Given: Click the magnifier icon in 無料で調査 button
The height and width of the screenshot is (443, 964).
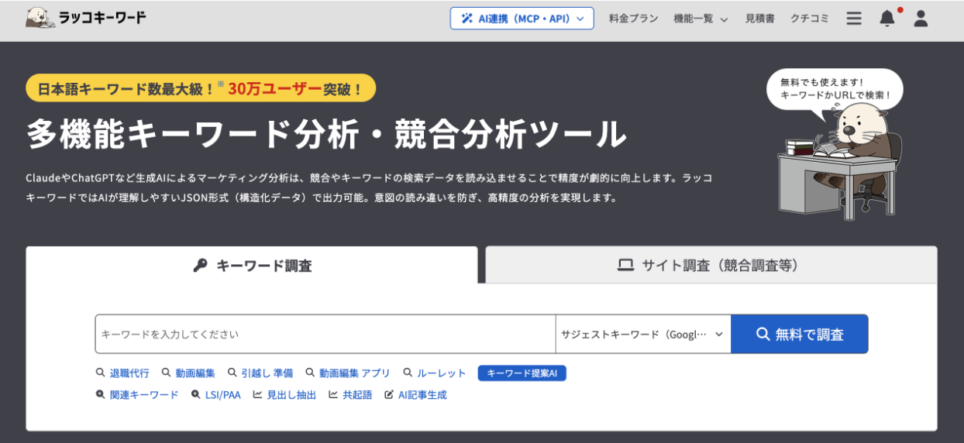Looking at the screenshot, I should [x=763, y=334].
